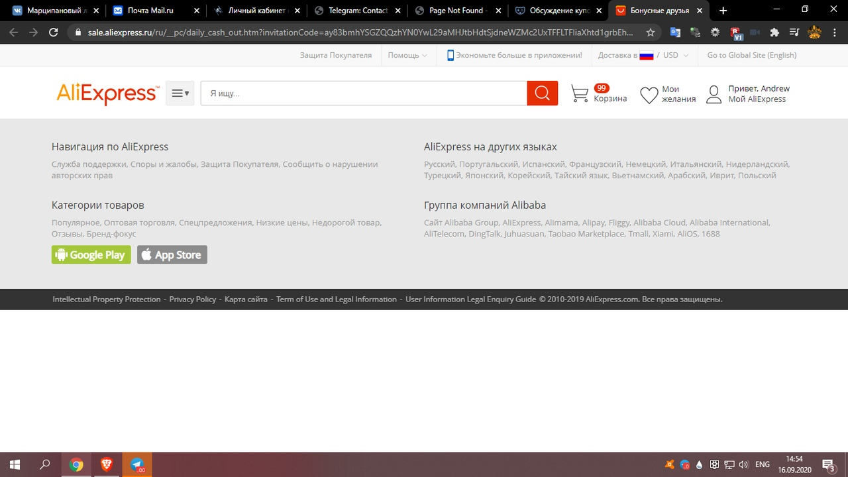The height and width of the screenshot is (477, 848).
Task: Open the notification center icon
Action: (x=828, y=464)
